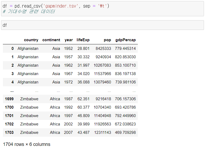Click Asia in row 3
Viewport: 205px width, 148px height.
[x=56, y=74]
